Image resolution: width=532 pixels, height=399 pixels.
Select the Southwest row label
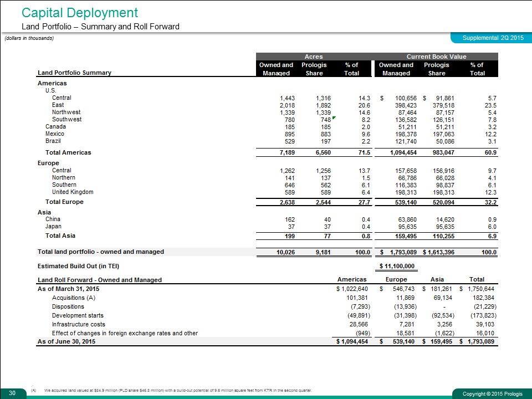(67, 119)
